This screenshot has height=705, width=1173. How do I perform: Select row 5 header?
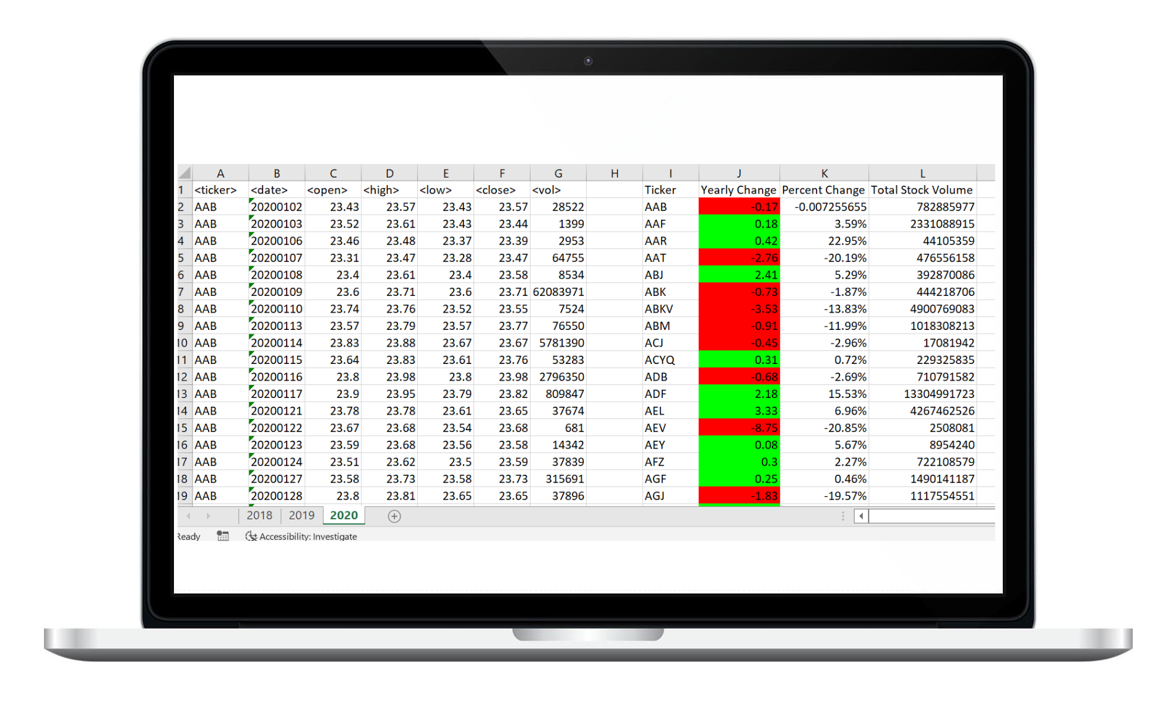pyautogui.click(x=181, y=258)
